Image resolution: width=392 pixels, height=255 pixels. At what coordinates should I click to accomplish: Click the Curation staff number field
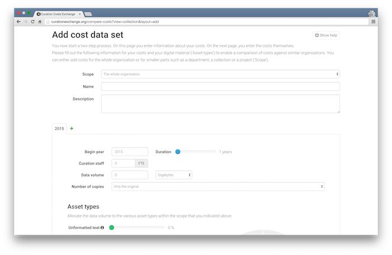(124, 163)
